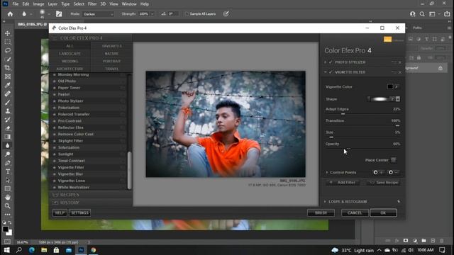The height and width of the screenshot is (255, 454).
Task: Open the Strength percentage dropdown
Action: click(153, 14)
